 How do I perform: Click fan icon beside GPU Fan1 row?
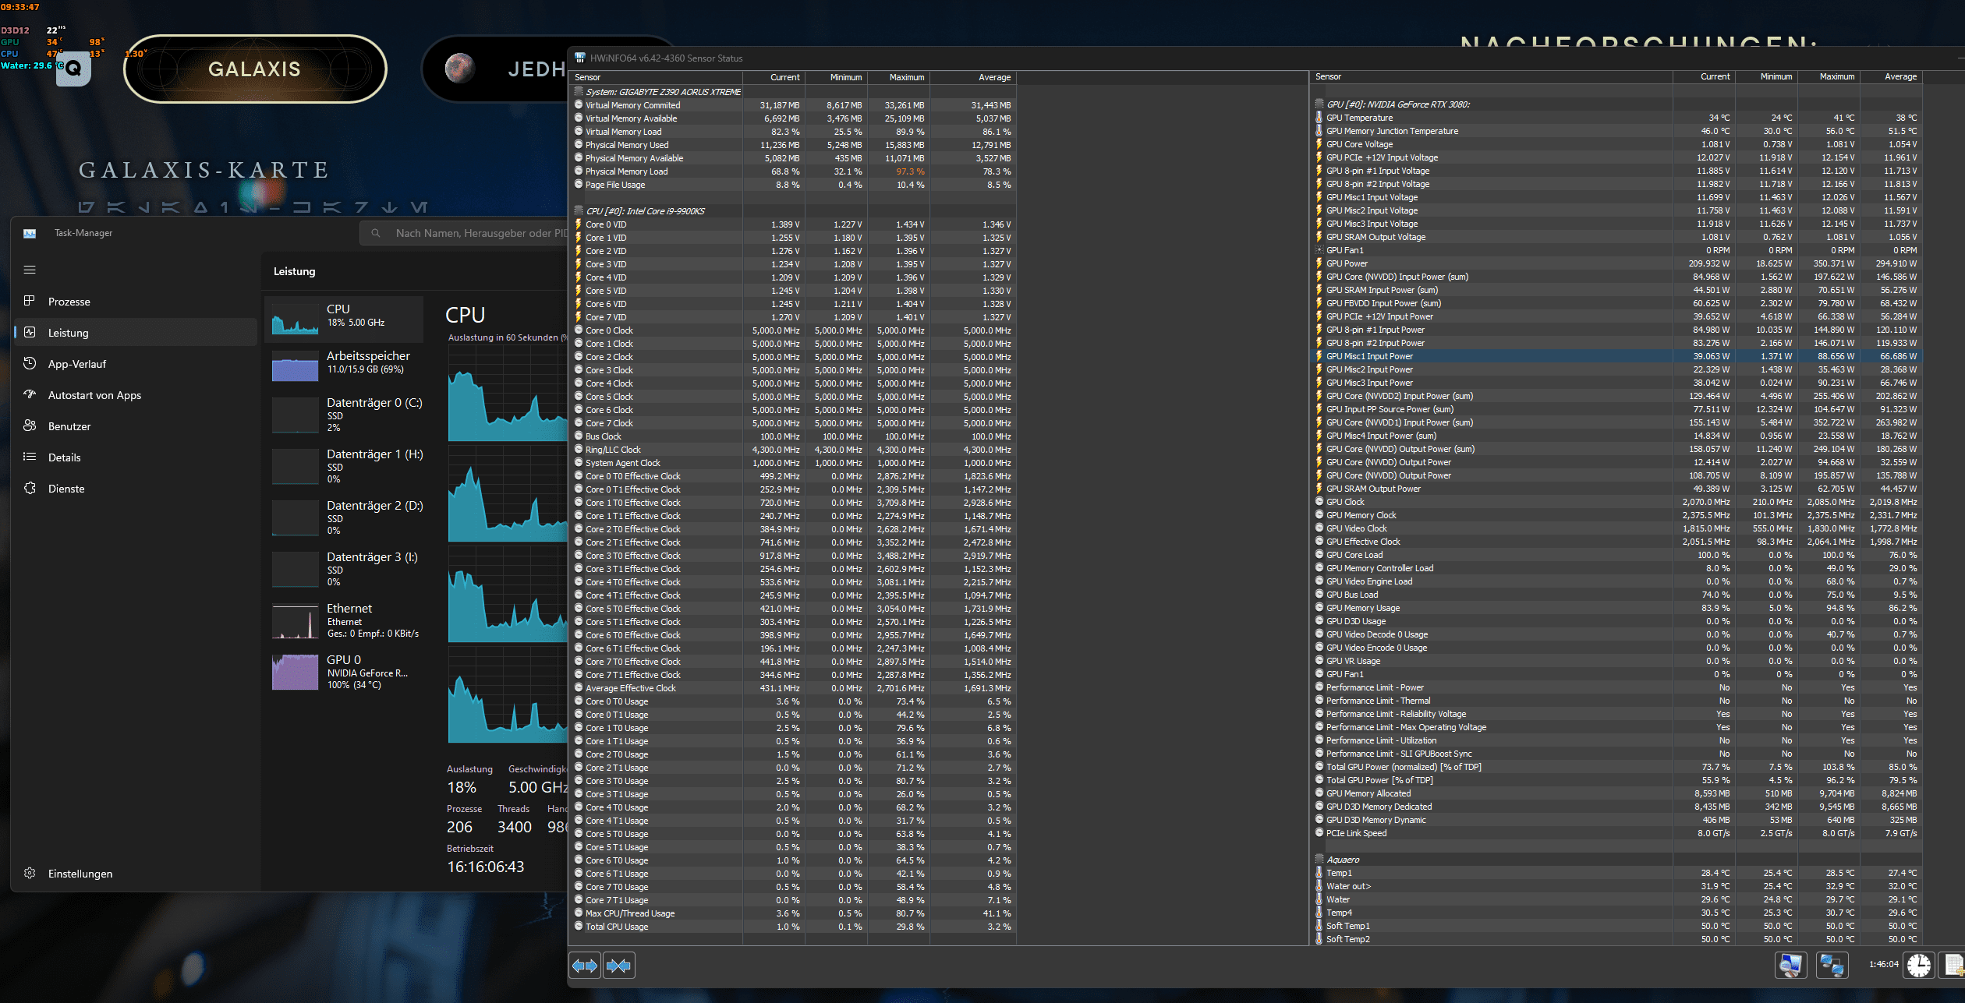[x=1319, y=250]
